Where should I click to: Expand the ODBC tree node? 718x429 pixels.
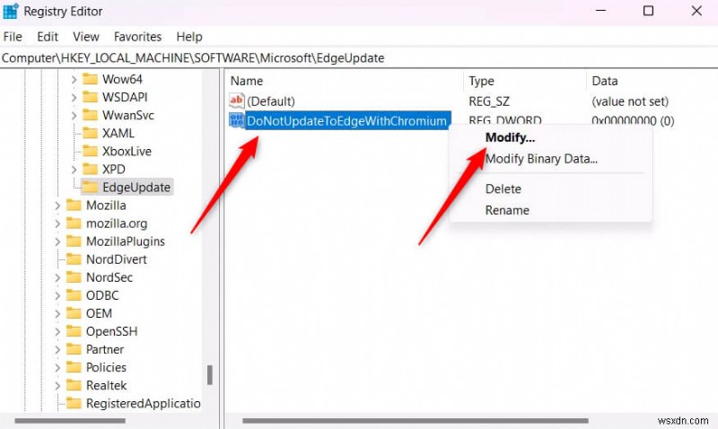[57, 296]
